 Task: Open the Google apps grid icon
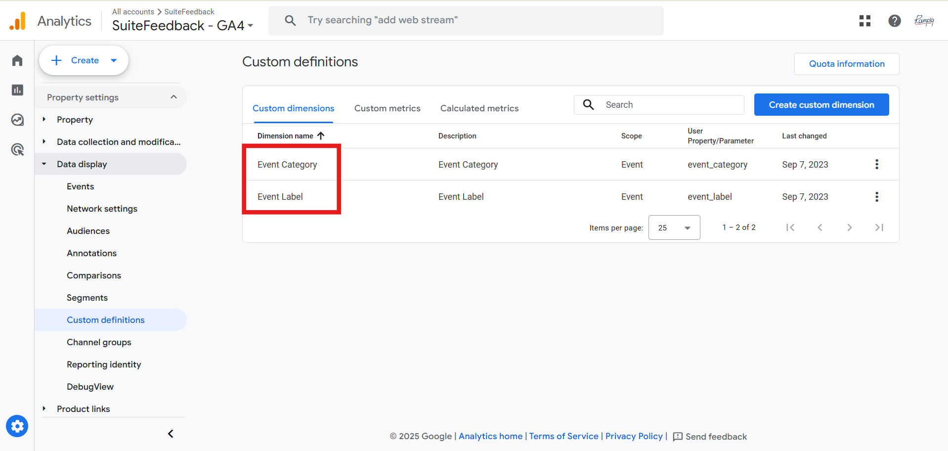coord(864,21)
